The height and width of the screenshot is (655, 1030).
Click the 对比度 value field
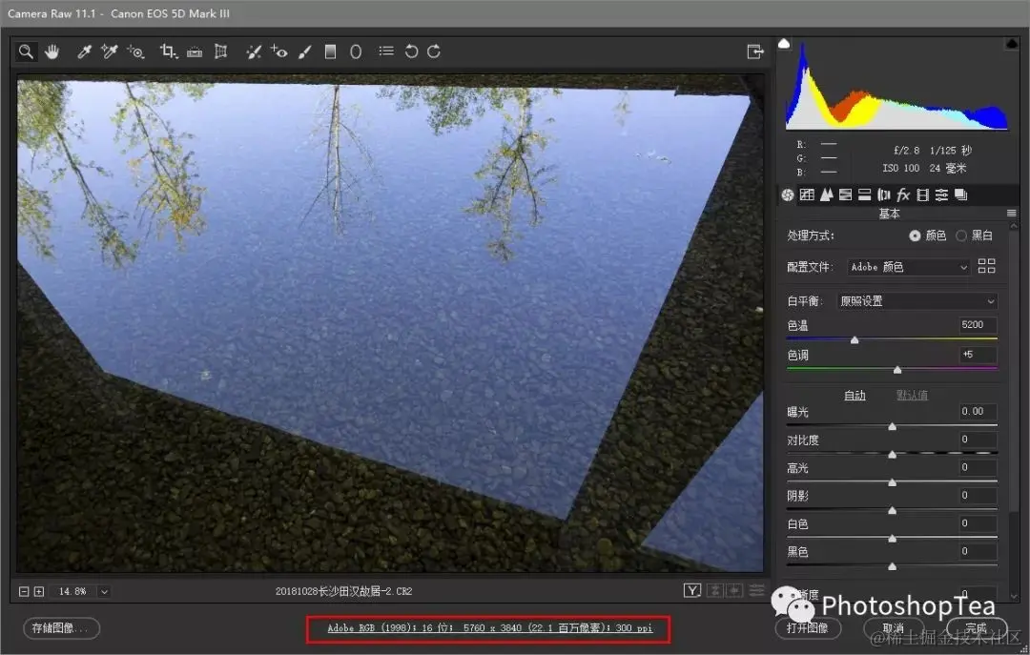(x=978, y=439)
